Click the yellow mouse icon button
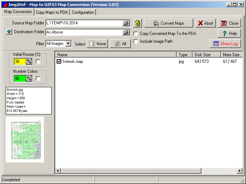 coord(137,23)
